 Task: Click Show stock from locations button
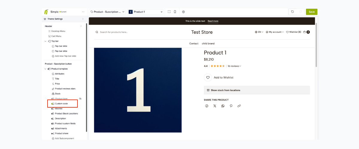257,90
